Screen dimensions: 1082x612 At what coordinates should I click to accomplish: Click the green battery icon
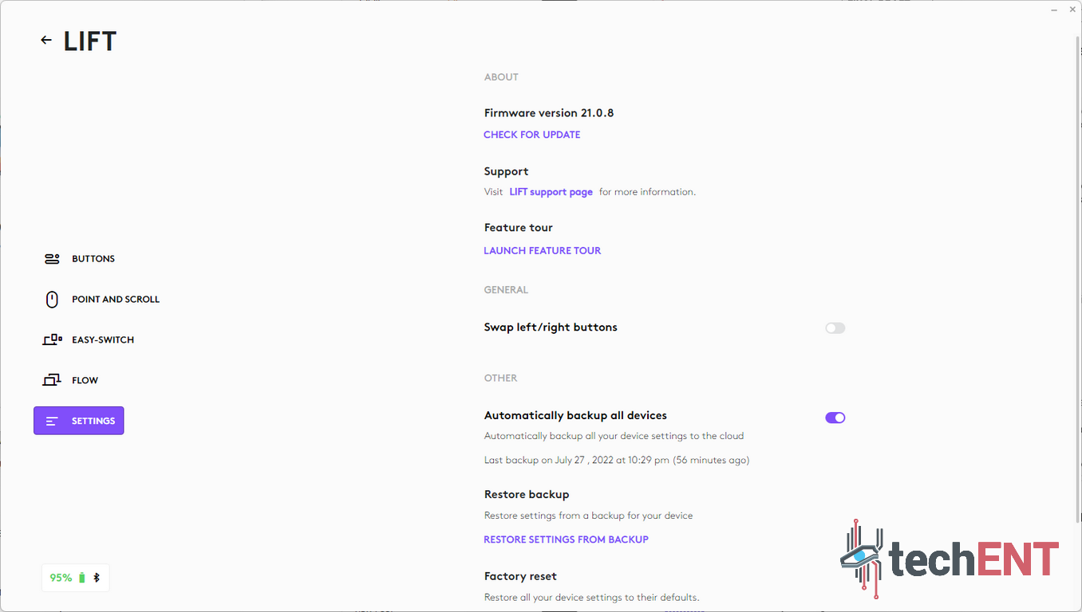81,578
